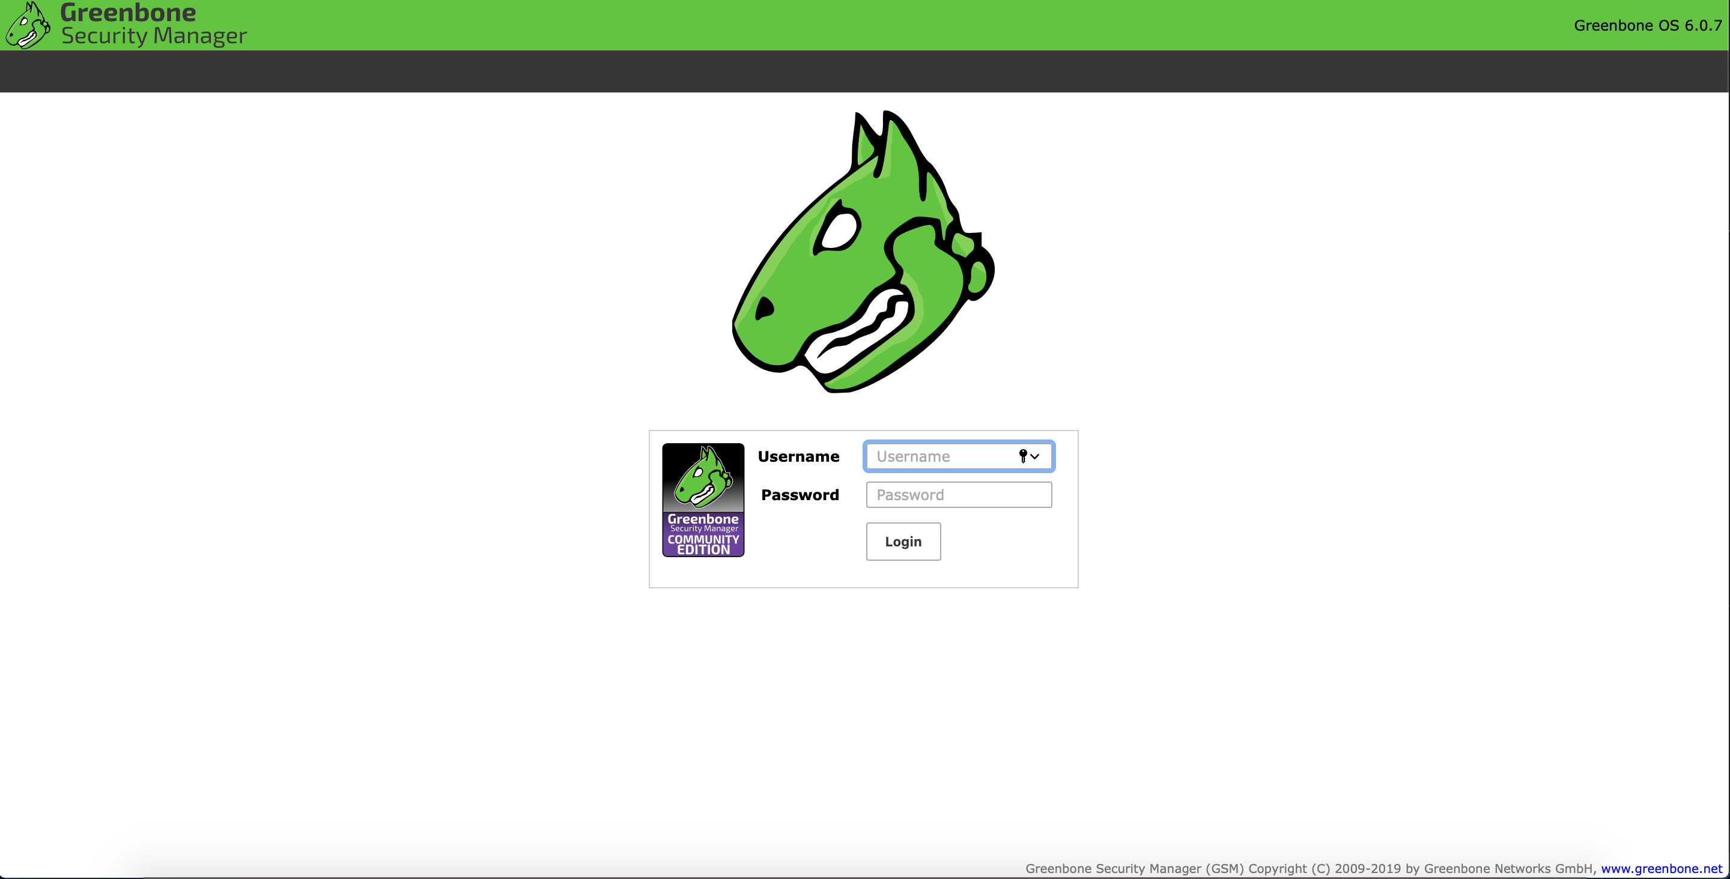
Task: Open the password manager key icon in Username
Action: [1028, 457]
